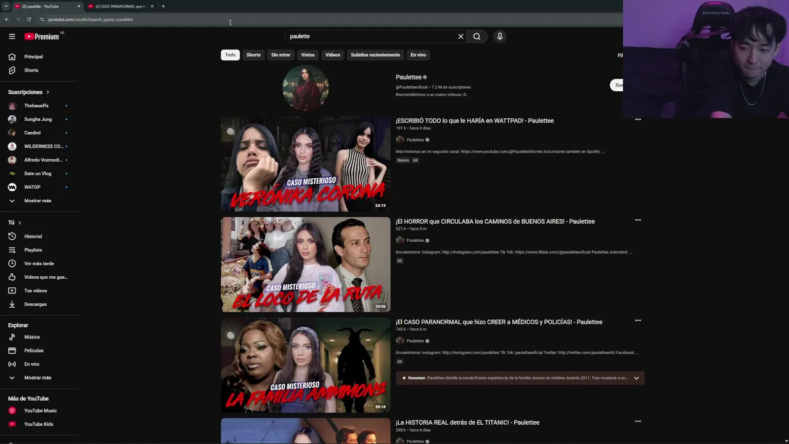Viewport: 789px width, 444px height.
Task: Select the En vivo filter chip
Action: click(x=419, y=55)
